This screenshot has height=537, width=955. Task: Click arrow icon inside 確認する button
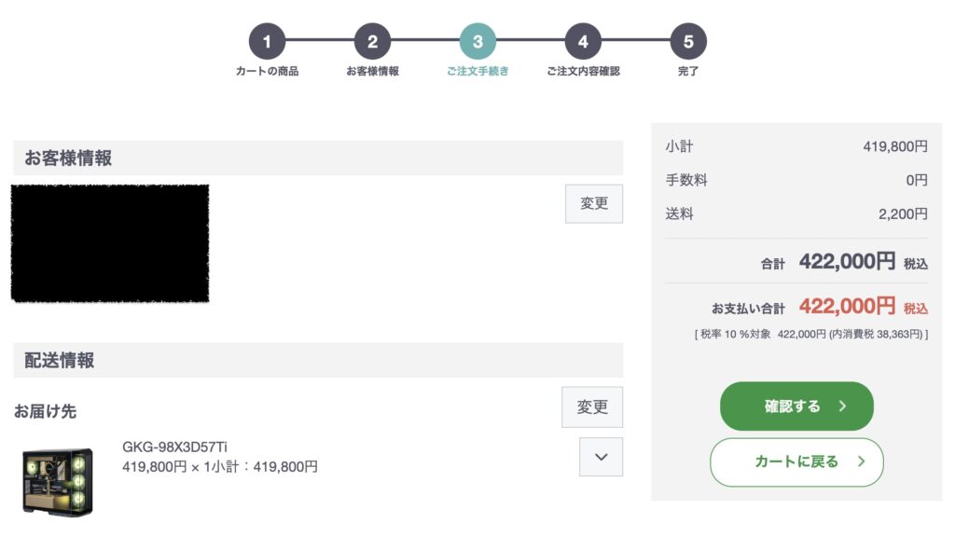click(x=842, y=406)
